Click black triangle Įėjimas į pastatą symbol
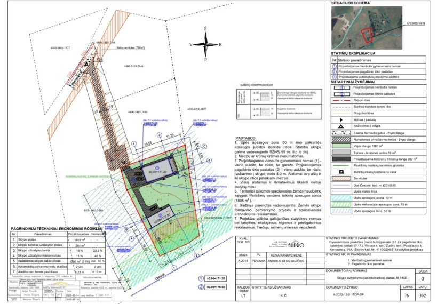Viewport: 437px width, 304px height. (341, 120)
